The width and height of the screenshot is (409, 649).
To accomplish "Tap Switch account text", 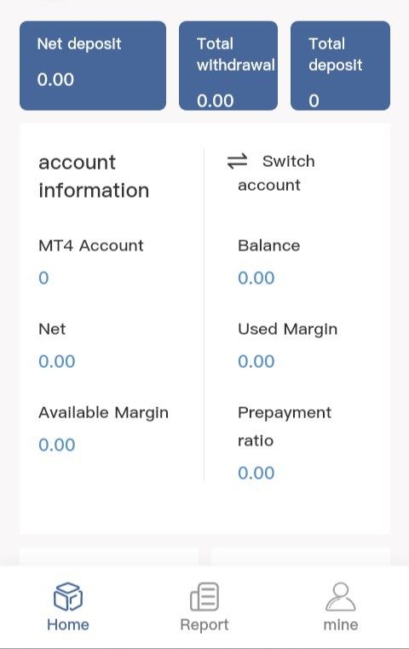I will tap(277, 173).
